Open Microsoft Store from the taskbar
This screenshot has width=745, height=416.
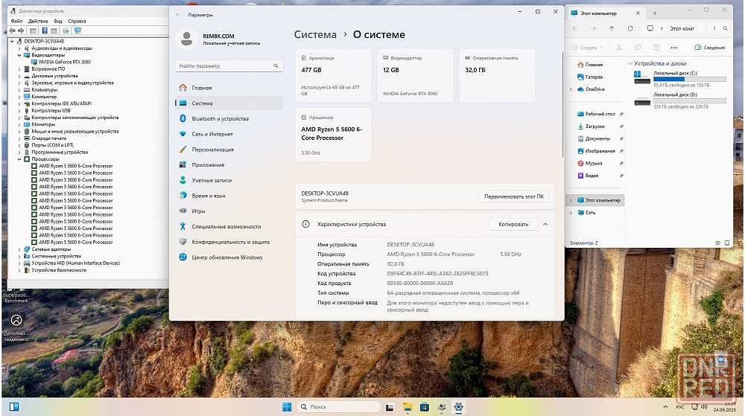pyautogui.click(x=425, y=407)
